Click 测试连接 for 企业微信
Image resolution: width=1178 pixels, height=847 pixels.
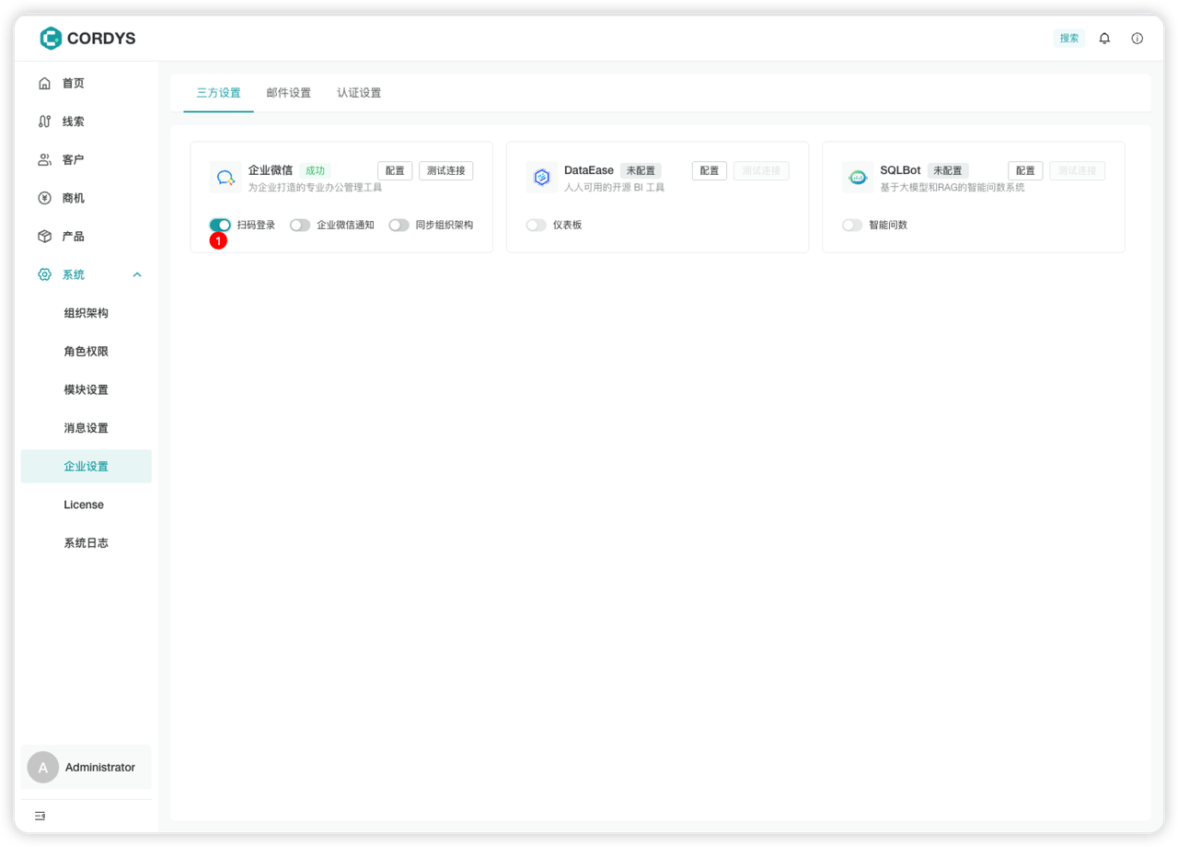(446, 171)
